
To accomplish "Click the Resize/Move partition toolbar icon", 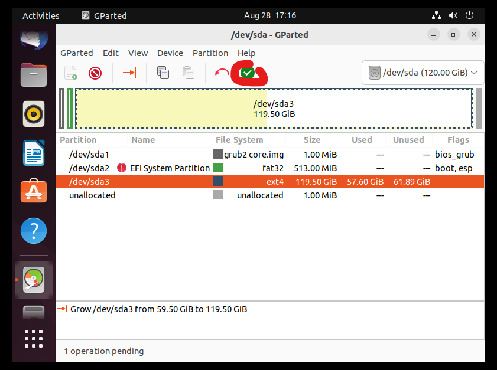I will [129, 73].
